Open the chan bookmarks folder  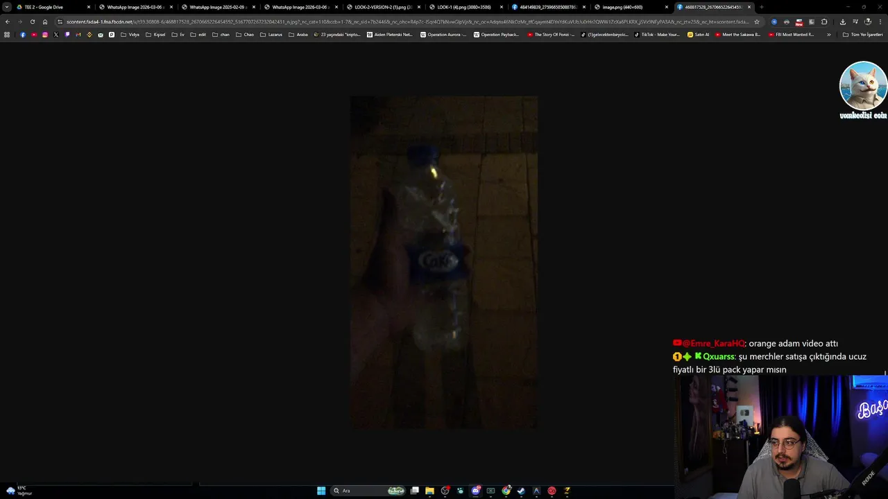pyautogui.click(x=221, y=35)
